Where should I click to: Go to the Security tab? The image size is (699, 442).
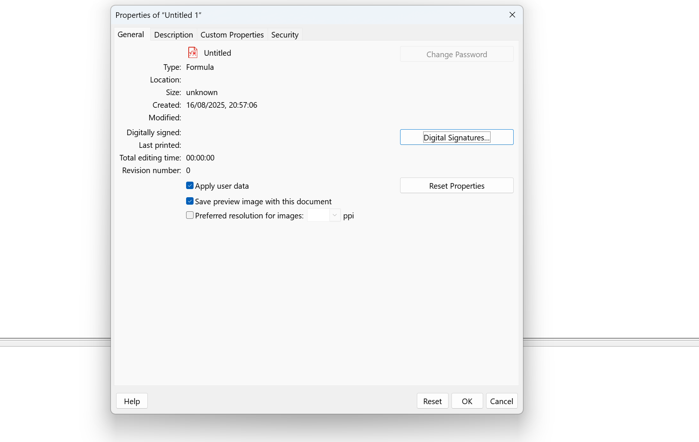click(x=285, y=35)
